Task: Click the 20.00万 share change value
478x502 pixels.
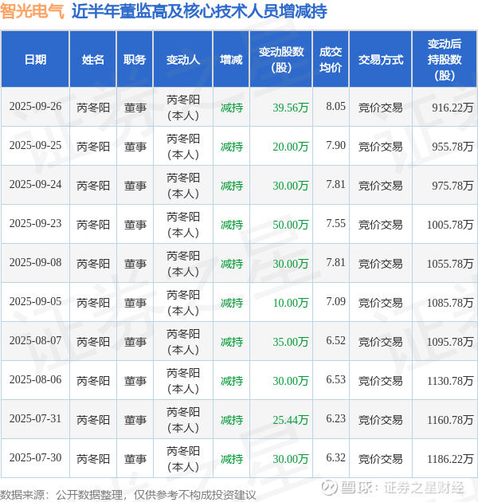Action: tap(291, 147)
